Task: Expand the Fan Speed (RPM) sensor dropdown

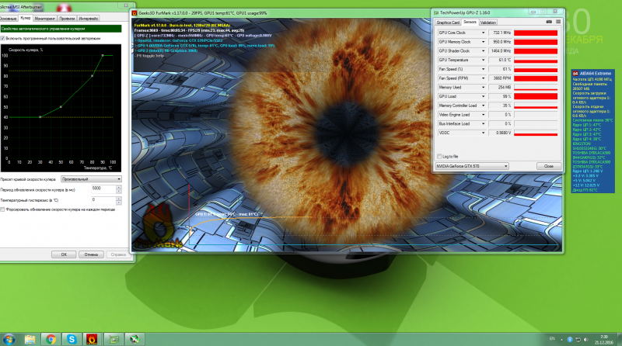Action: (483, 78)
